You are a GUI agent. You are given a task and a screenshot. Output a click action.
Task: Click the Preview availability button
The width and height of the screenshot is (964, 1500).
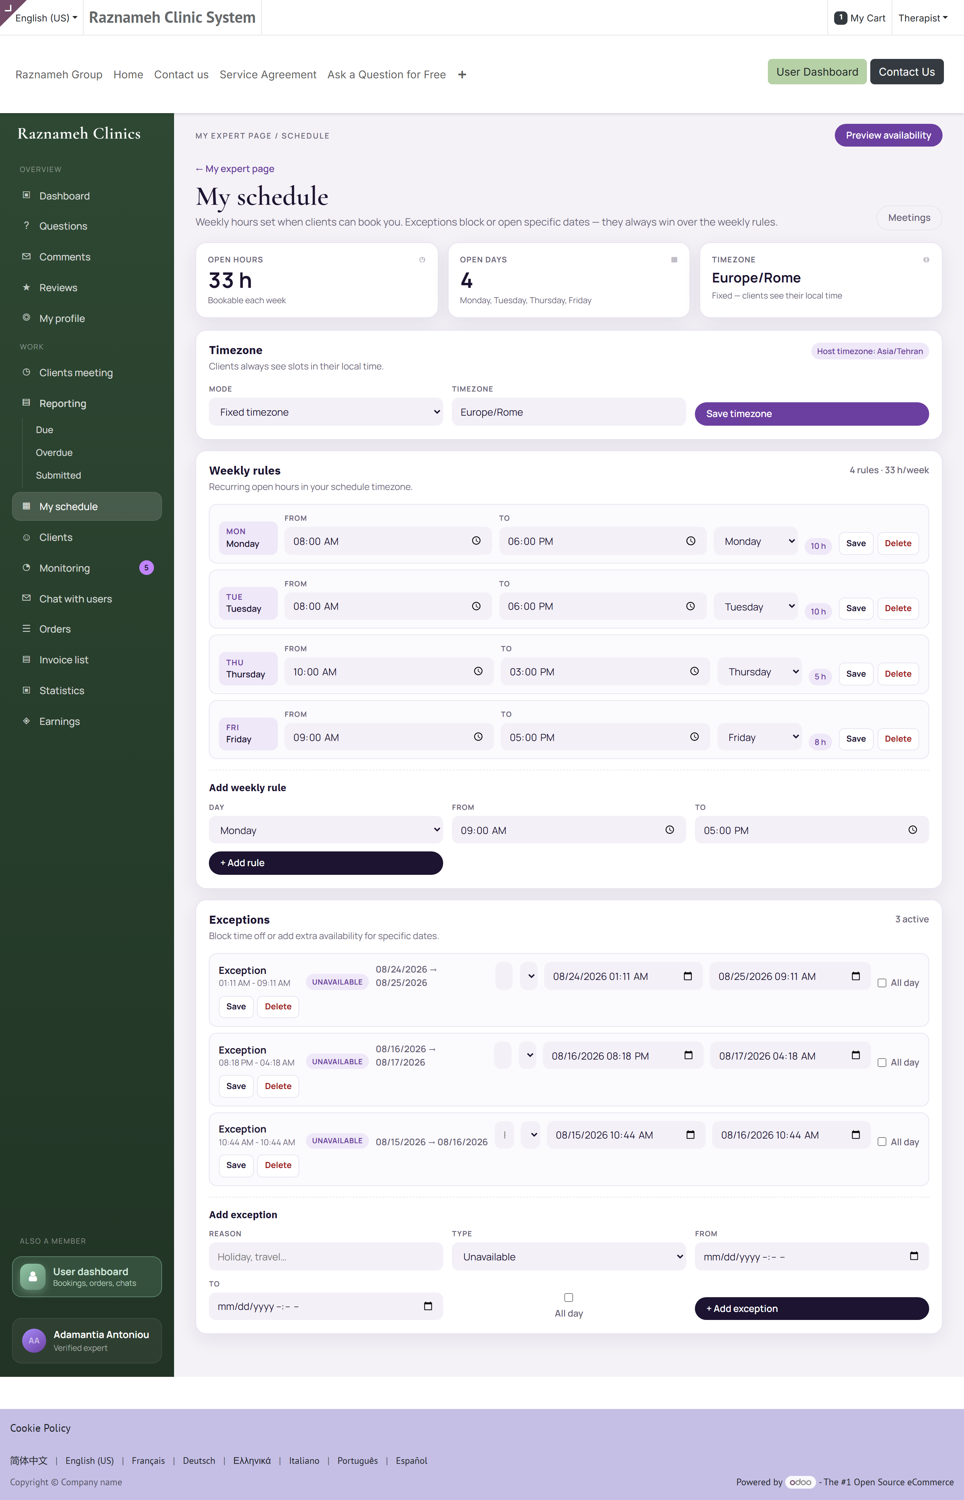888,135
